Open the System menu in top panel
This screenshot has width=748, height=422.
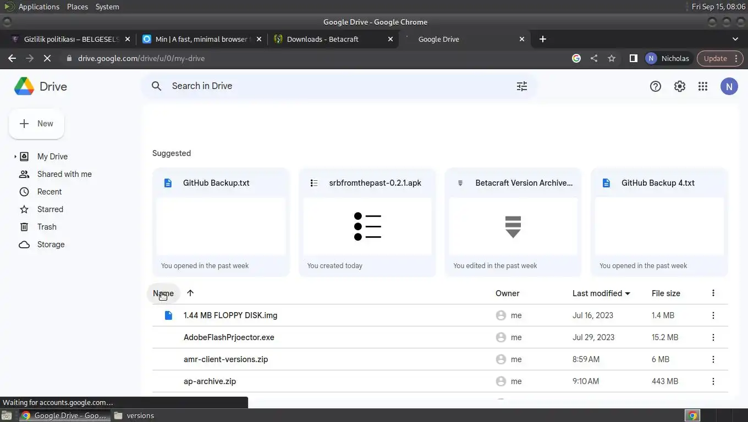click(107, 7)
